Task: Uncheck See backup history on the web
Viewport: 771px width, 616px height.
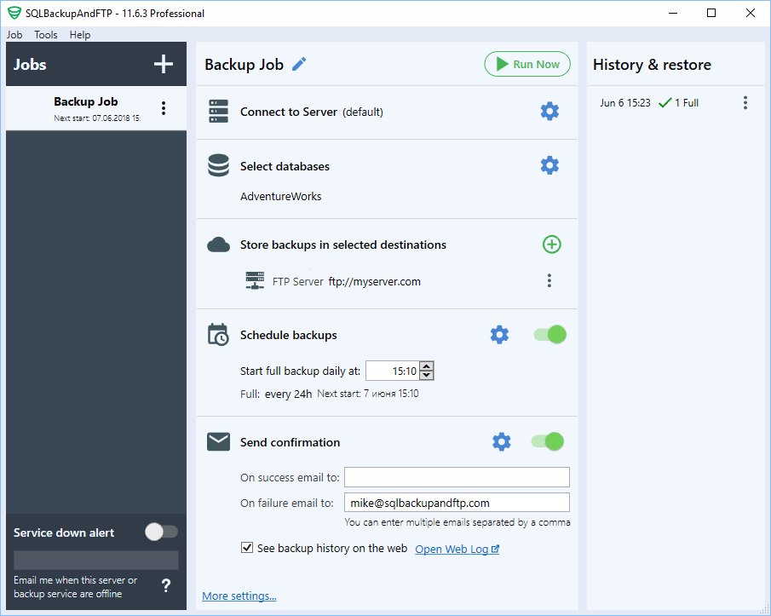Action: [x=247, y=549]
